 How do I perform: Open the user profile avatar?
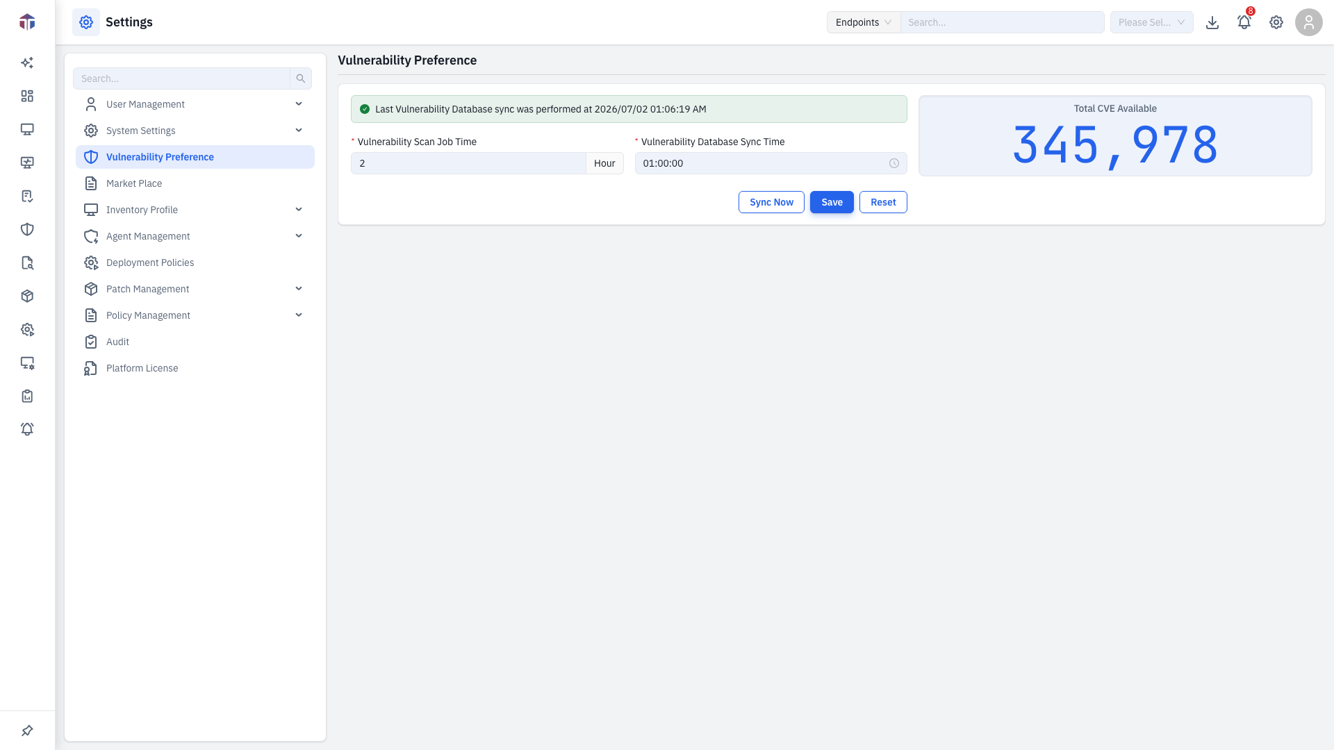tap(1309, 22)
